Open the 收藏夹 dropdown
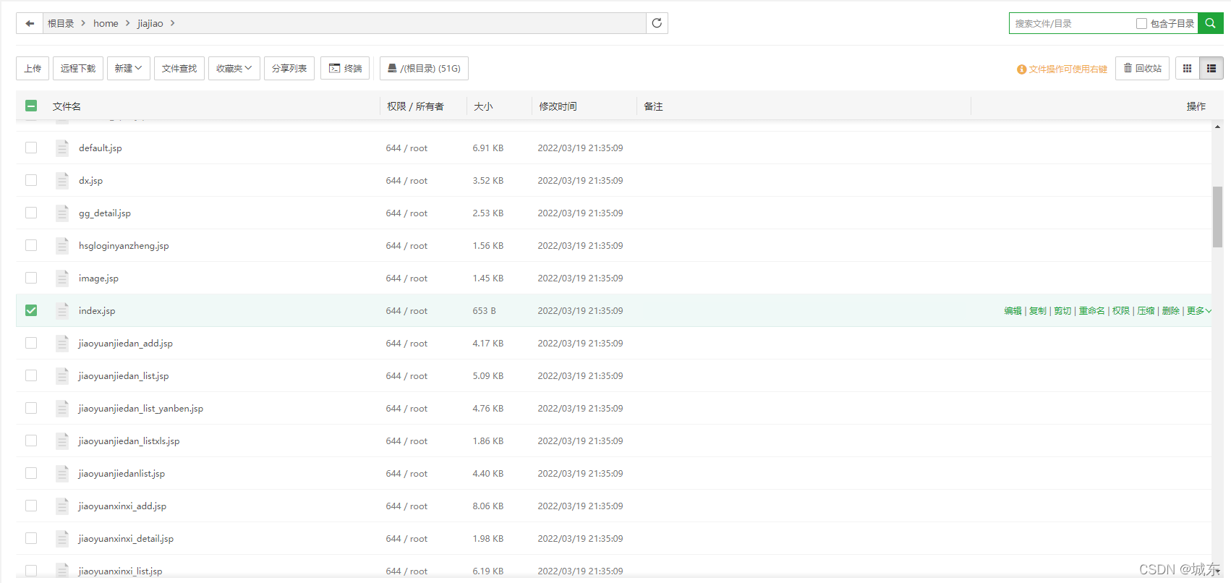 tap(234, 68)
